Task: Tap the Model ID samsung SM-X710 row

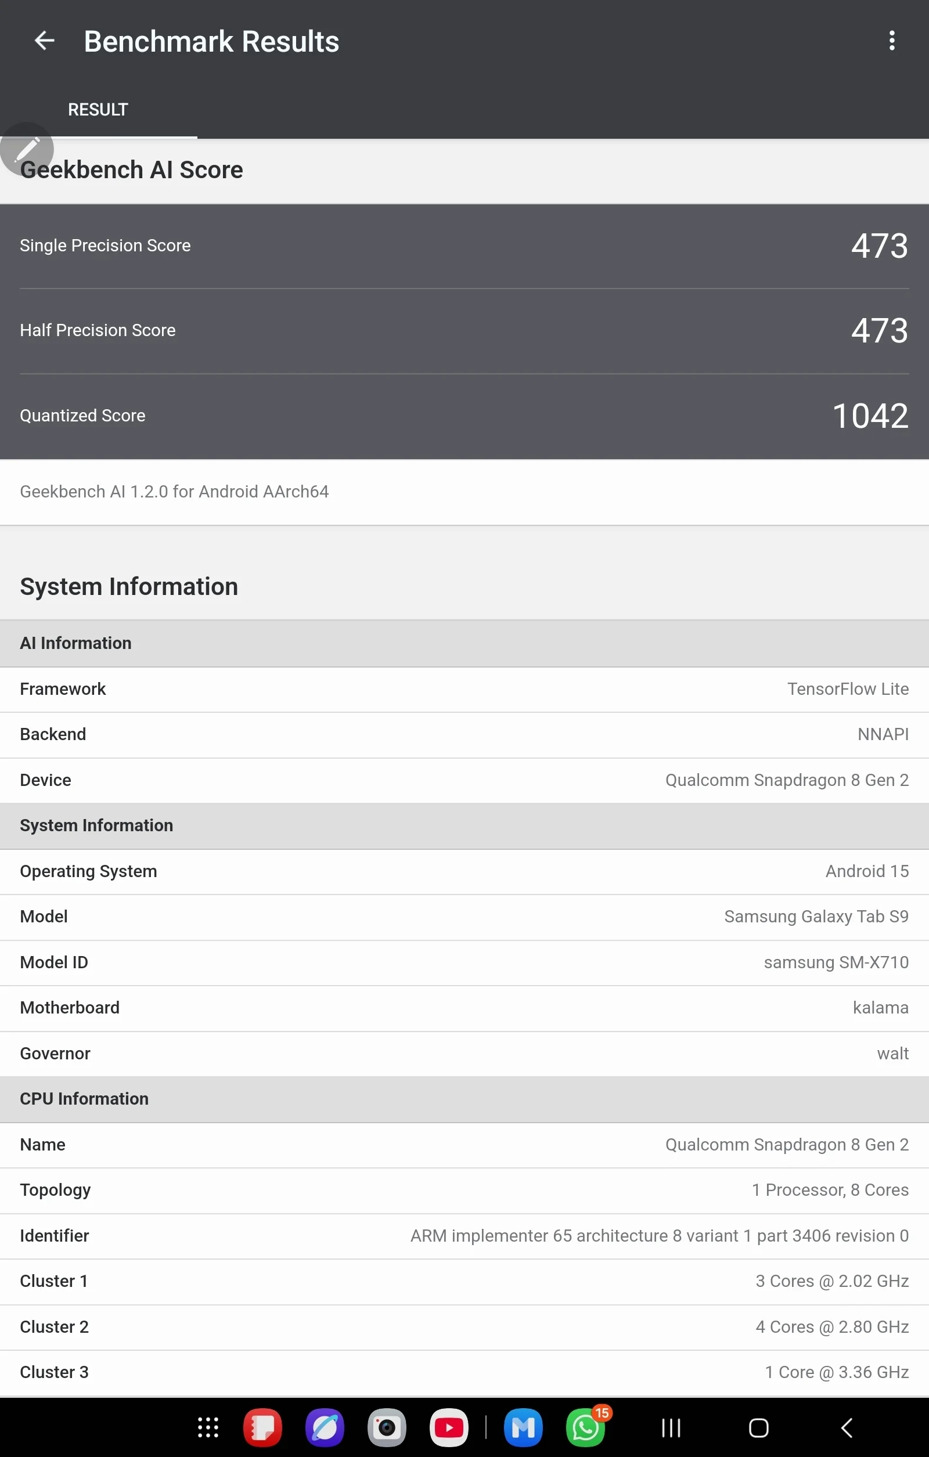Action: [x=464, y=962]
